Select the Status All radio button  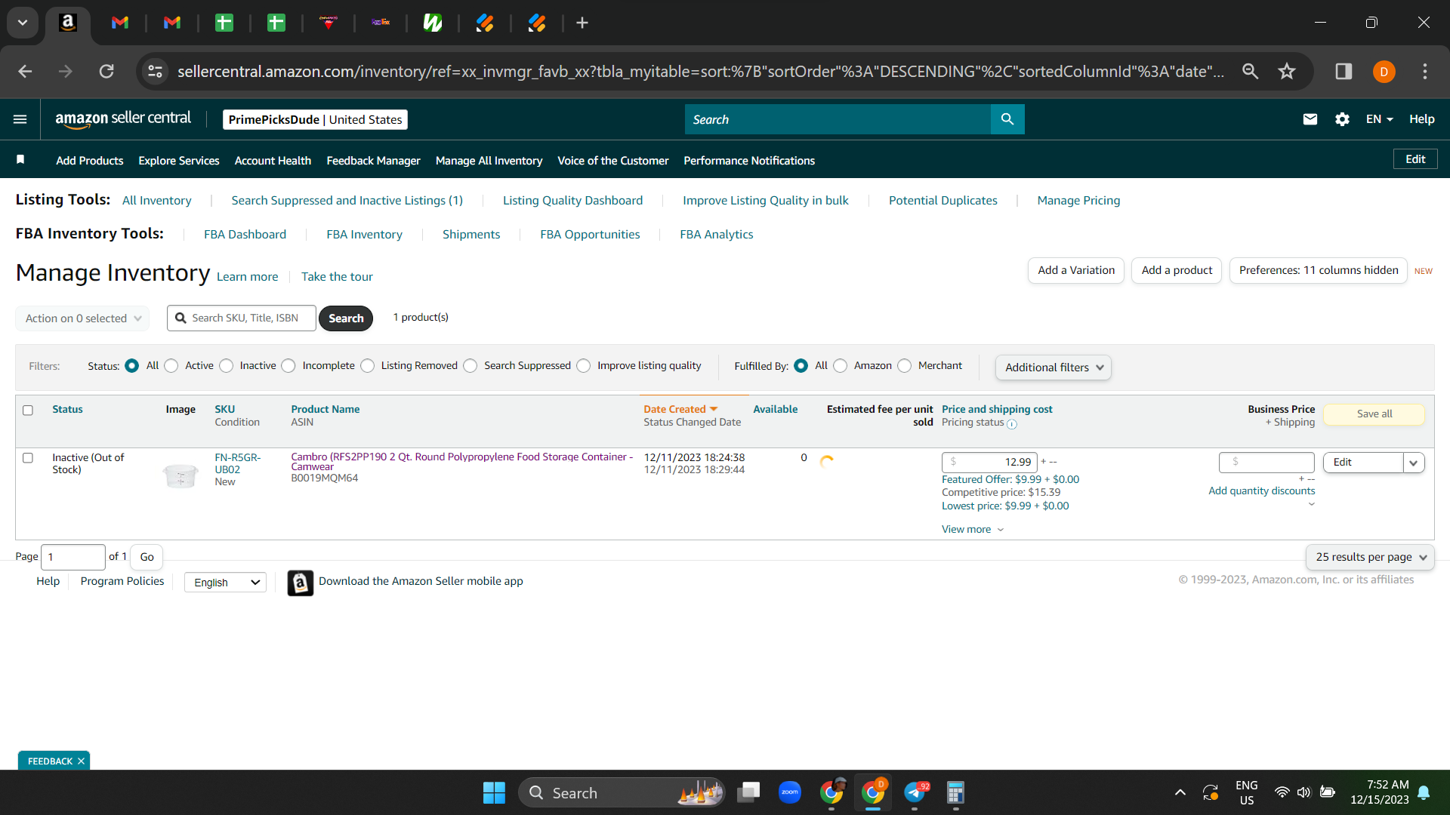[131, 366]
